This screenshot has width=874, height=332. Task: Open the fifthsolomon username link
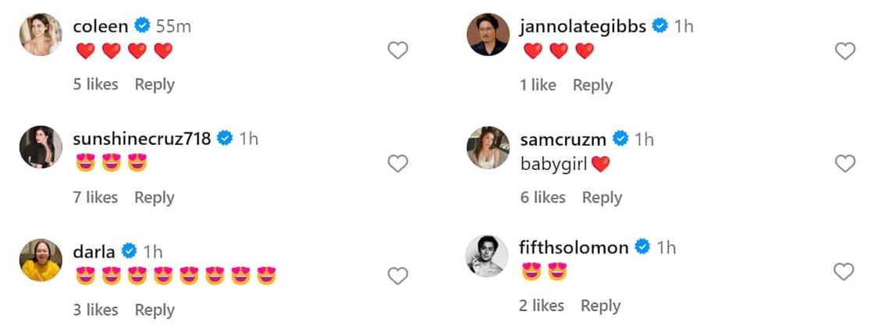pyautogui.click(x=574, y=247)
